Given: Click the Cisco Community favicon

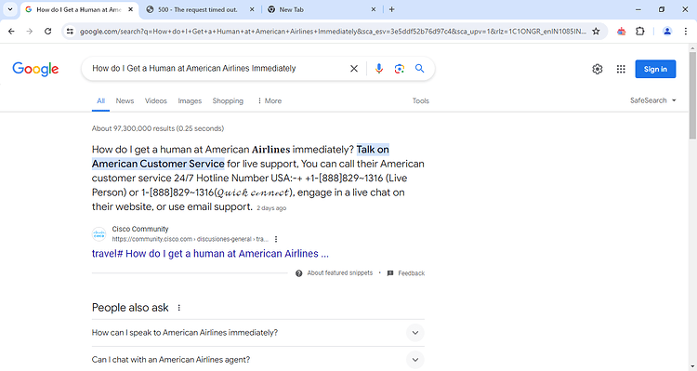Looking at the screenshot, I should pyautogui.click(x=99, y=234).
